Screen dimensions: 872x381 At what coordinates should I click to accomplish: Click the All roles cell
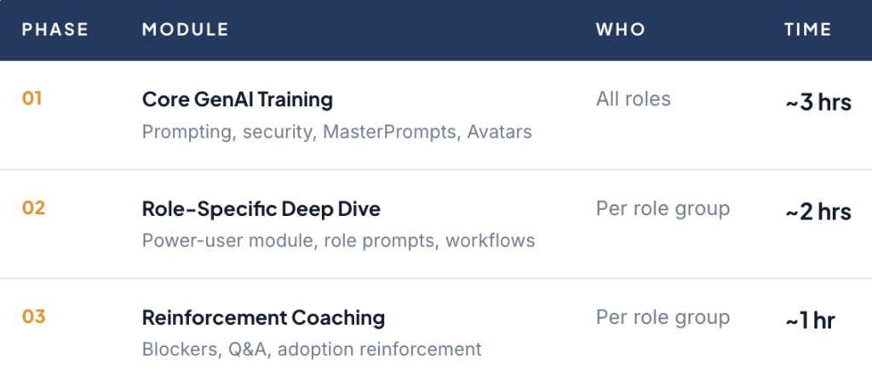tap(633, 99)
